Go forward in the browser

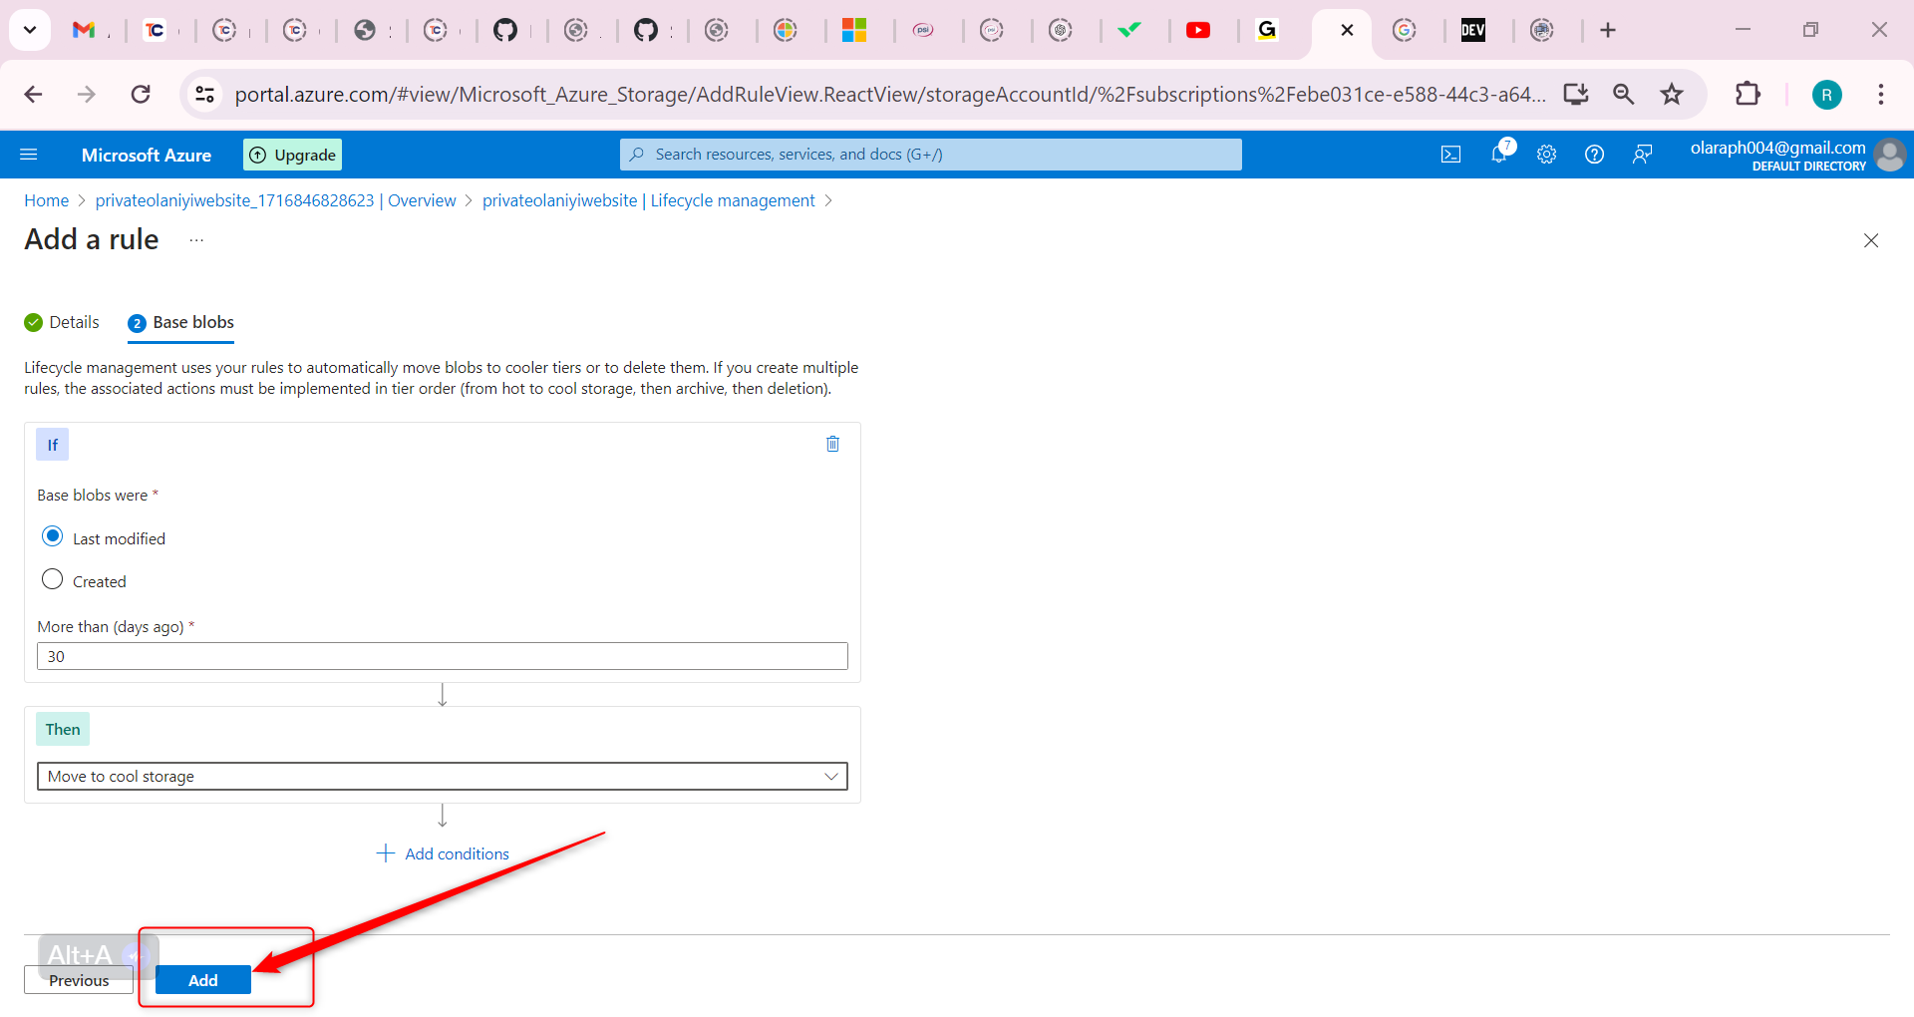[x=87, y=95]
